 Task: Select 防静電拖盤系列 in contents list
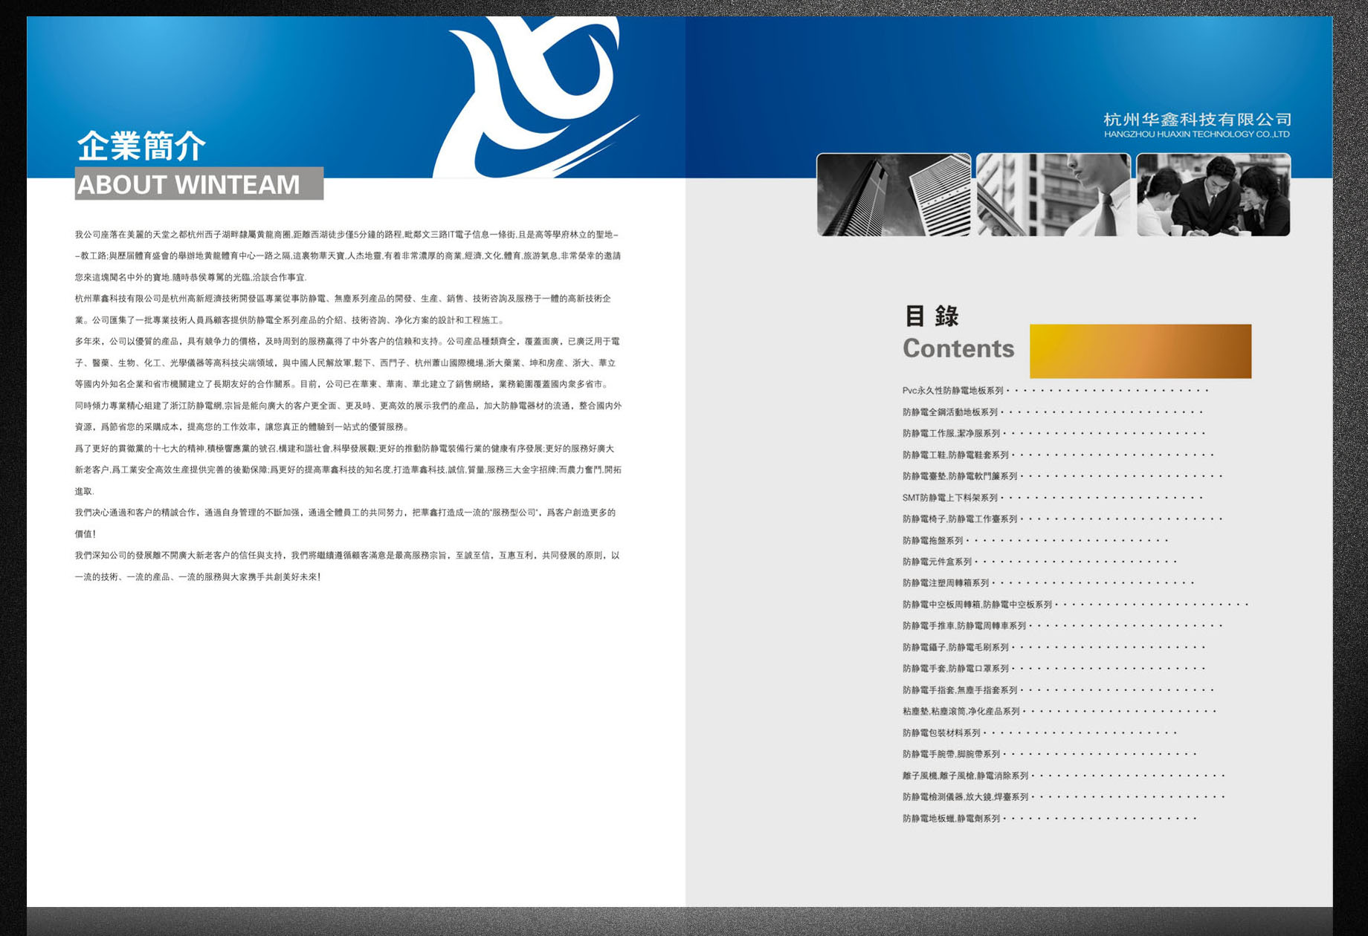pos(932,541)
